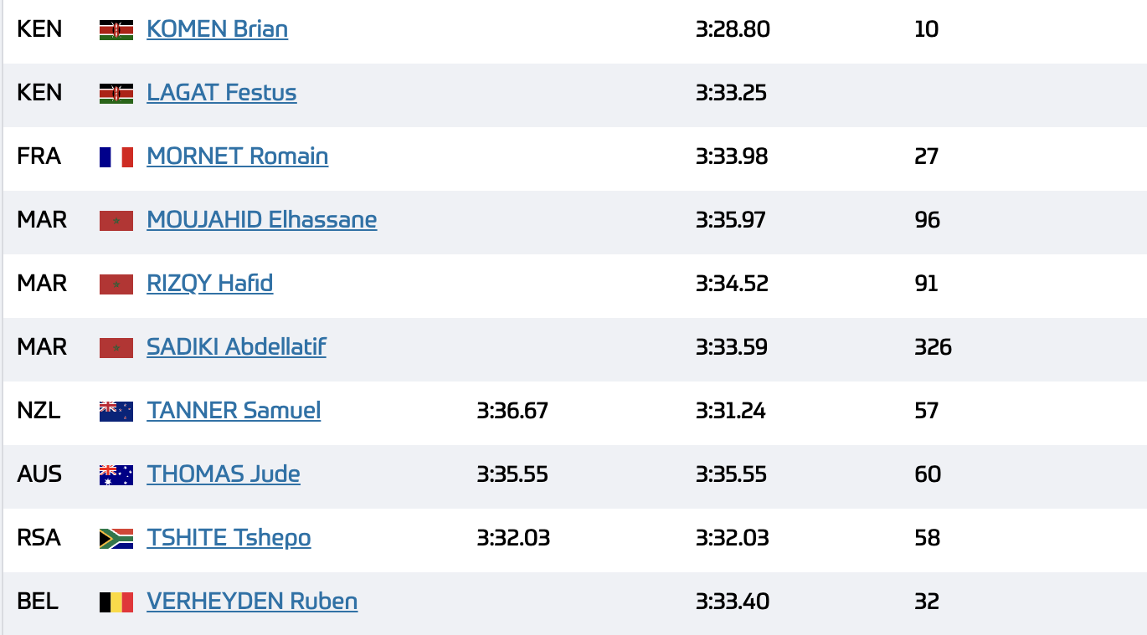
Task: Open SADIKI Abdellatif profile
Action: [x=236, y=347]
